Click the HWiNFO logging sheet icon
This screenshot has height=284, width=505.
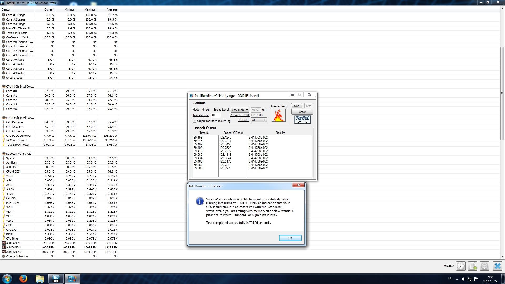(473, 266)
